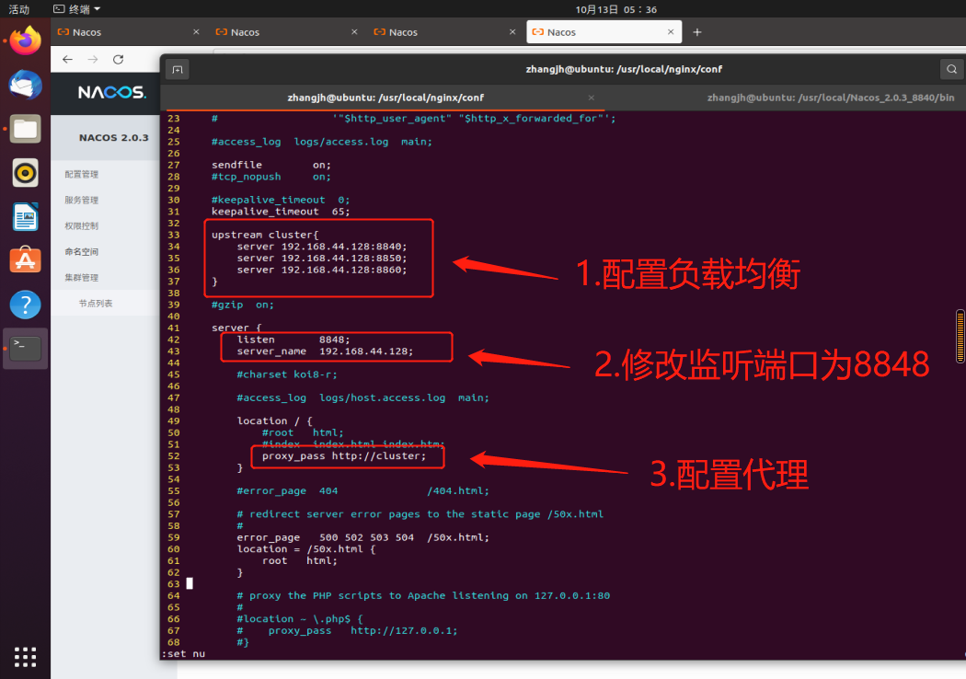Go forward in Firefox browser
The height and width of the screenshot is (679, 966).
93,59
